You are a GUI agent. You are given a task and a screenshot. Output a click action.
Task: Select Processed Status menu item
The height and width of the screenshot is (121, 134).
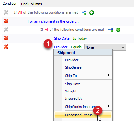(x=83, y=115)
